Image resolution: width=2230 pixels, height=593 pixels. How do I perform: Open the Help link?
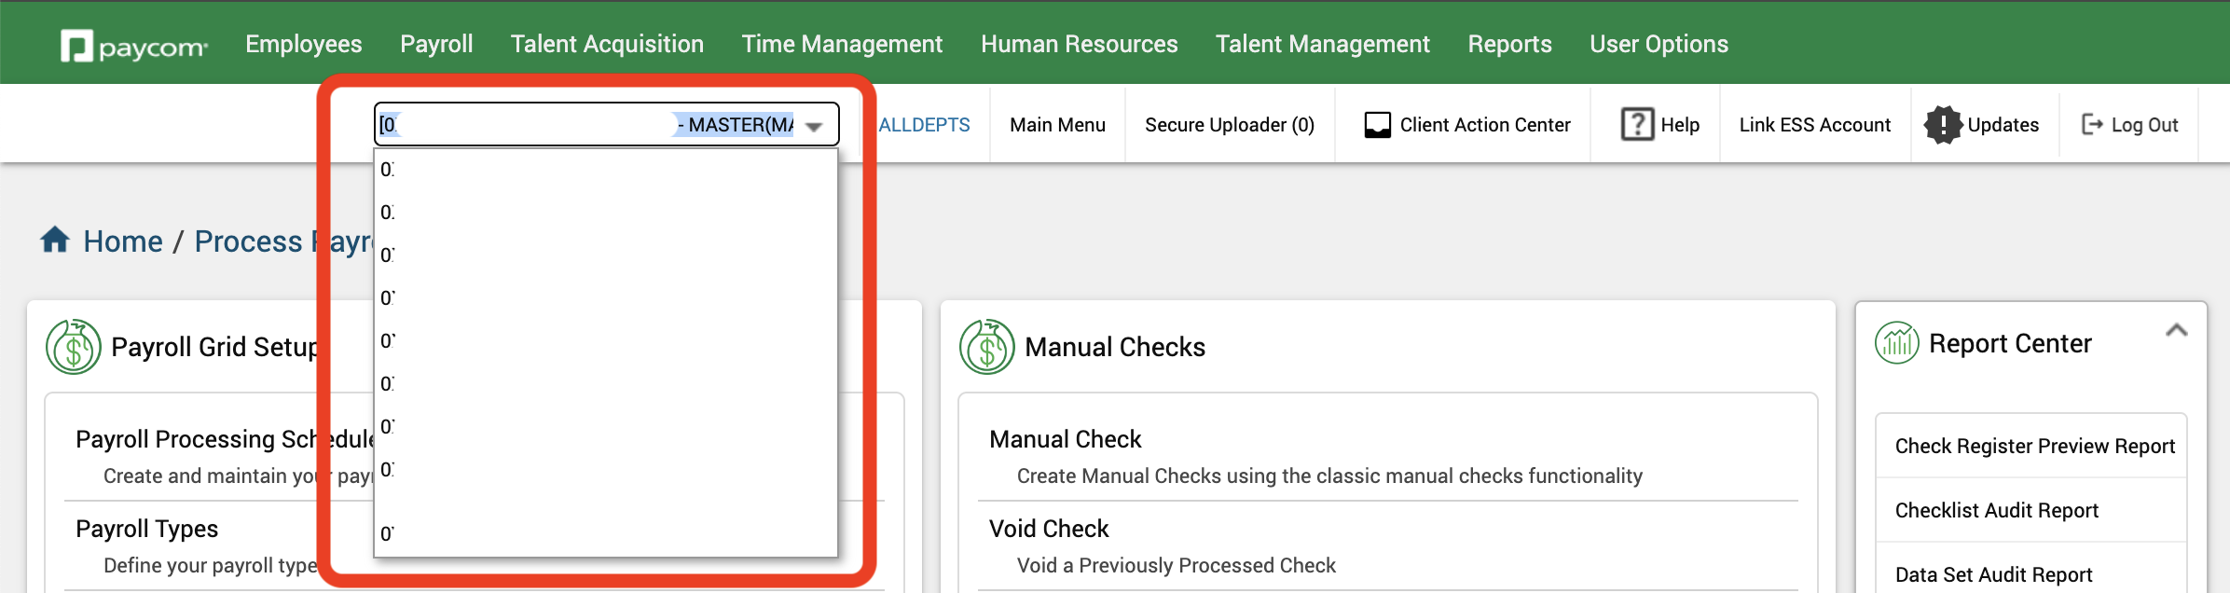coord(1679,125)
